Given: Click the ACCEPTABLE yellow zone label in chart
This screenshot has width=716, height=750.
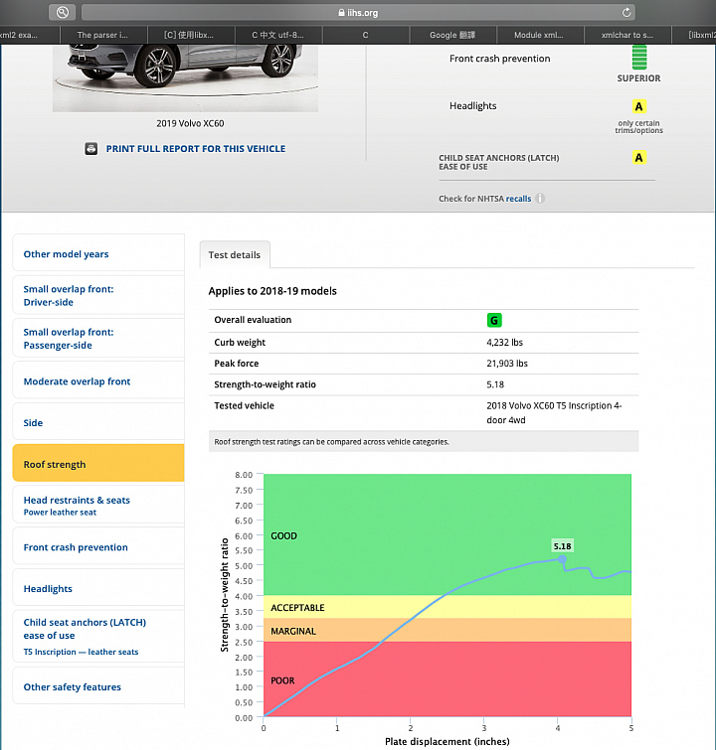Looking at the screenshot, I should coord(297,608).
